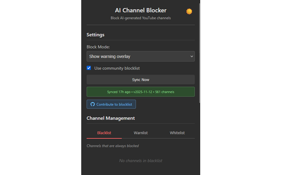Select the Blacklist tab
This screenshot has width=281, height=175.
pos(104,133)
